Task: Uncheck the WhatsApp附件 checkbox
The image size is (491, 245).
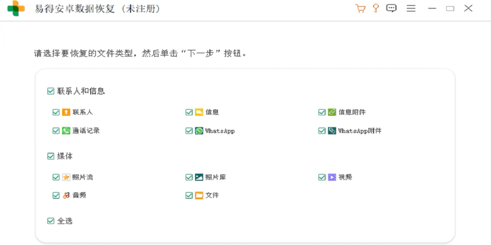Action: (322, 131)
